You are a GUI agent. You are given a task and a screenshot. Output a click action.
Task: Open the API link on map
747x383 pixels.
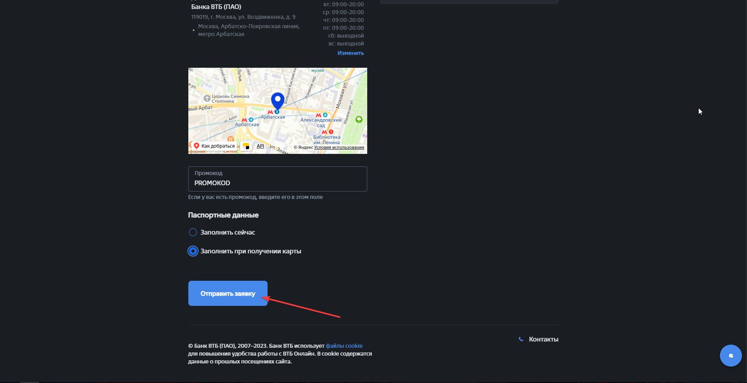click(261, 146)
